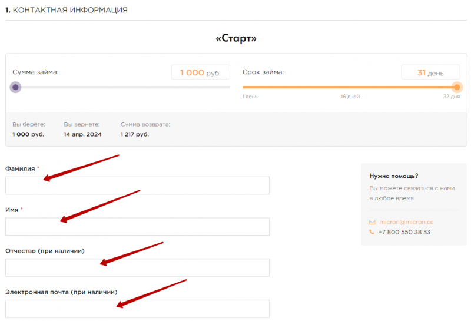This screenshot has height=321, width=471.
Task: Focus the Имя input field
Action: [x=137, y=227]
